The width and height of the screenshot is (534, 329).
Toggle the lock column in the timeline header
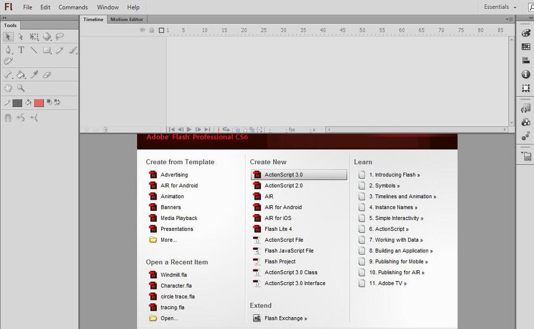(x=152, y=30)
